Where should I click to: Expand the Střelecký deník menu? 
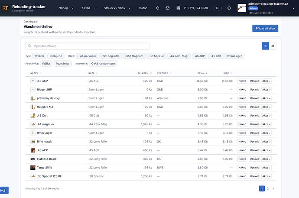(117, 8)
